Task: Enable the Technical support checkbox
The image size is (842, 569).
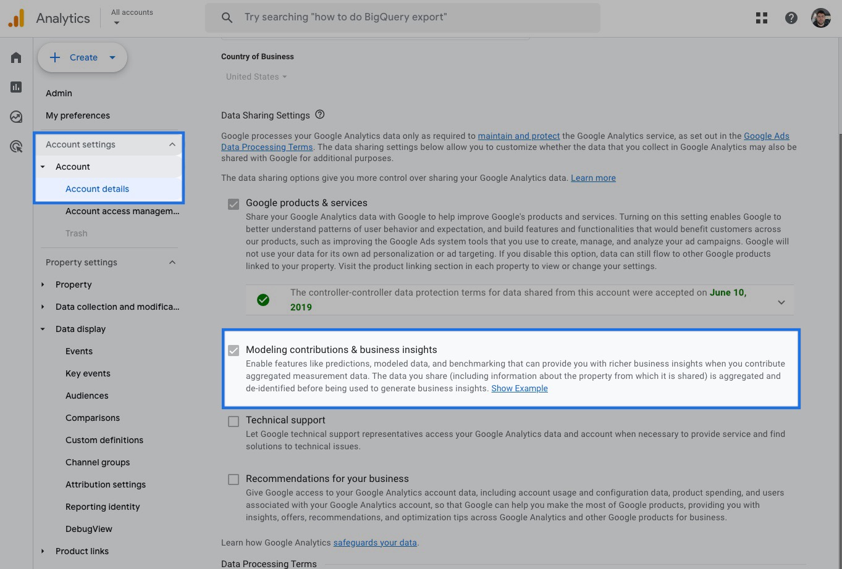Action: (234, 422)
